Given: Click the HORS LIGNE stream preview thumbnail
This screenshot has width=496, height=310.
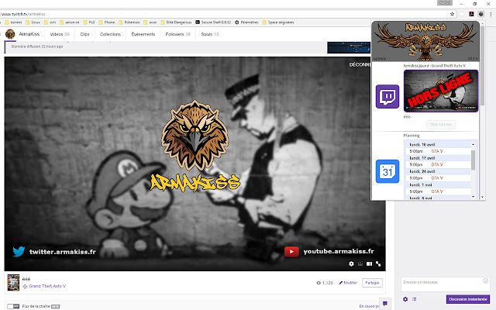Looking at the screenshot, I should coord(441,91).
